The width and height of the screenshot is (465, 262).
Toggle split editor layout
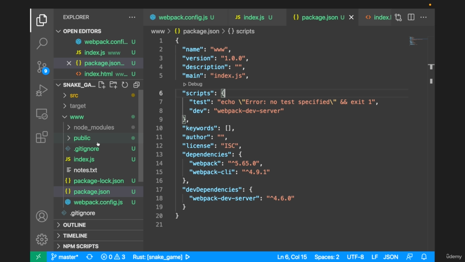click(x=411, y=17)
